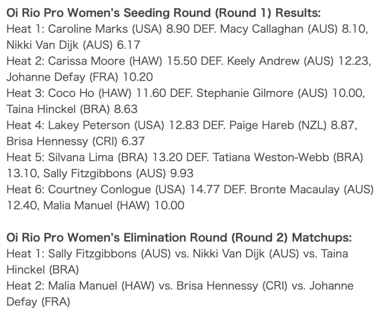Select Coco Ho in Heat 3 results
Image resolution: width=381 pixels, height=313 pixels.
[71, 93]
